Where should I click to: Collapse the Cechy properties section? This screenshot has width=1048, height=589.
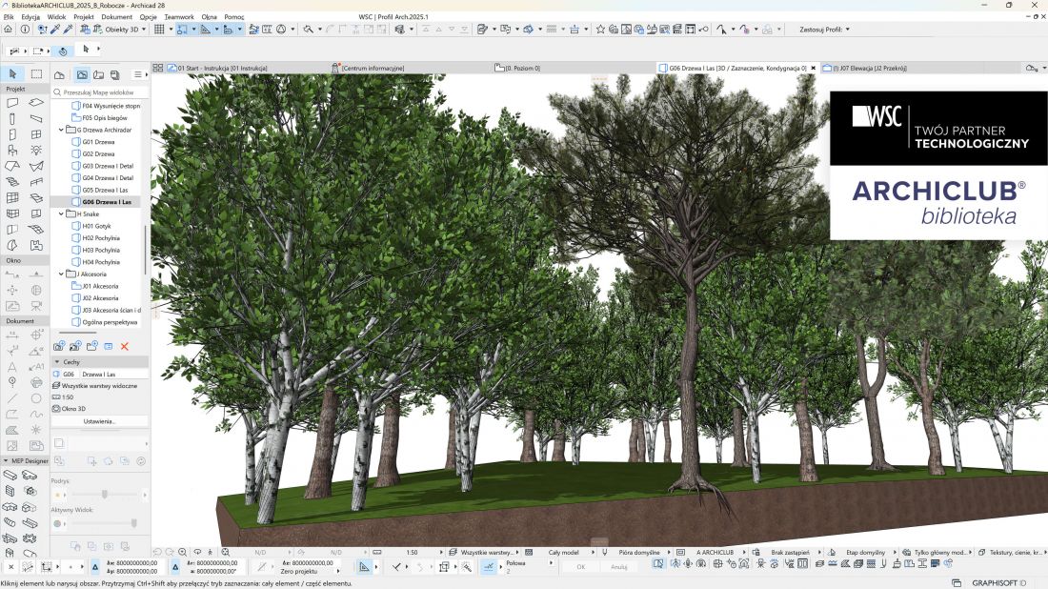pos(57,361)
